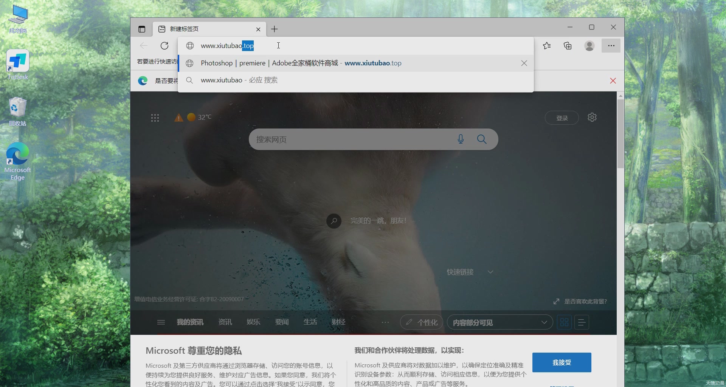The width and height of the screenshot is (726, 387).
Task: Open the 内容部分可见 dropdown
Action: click(x=500, y=322)
